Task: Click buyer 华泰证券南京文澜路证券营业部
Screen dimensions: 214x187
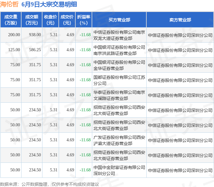Action: coord(119,95)
